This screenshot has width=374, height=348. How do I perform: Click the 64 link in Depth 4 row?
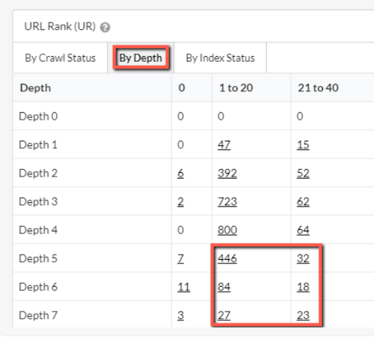click(x=303, y=230)
